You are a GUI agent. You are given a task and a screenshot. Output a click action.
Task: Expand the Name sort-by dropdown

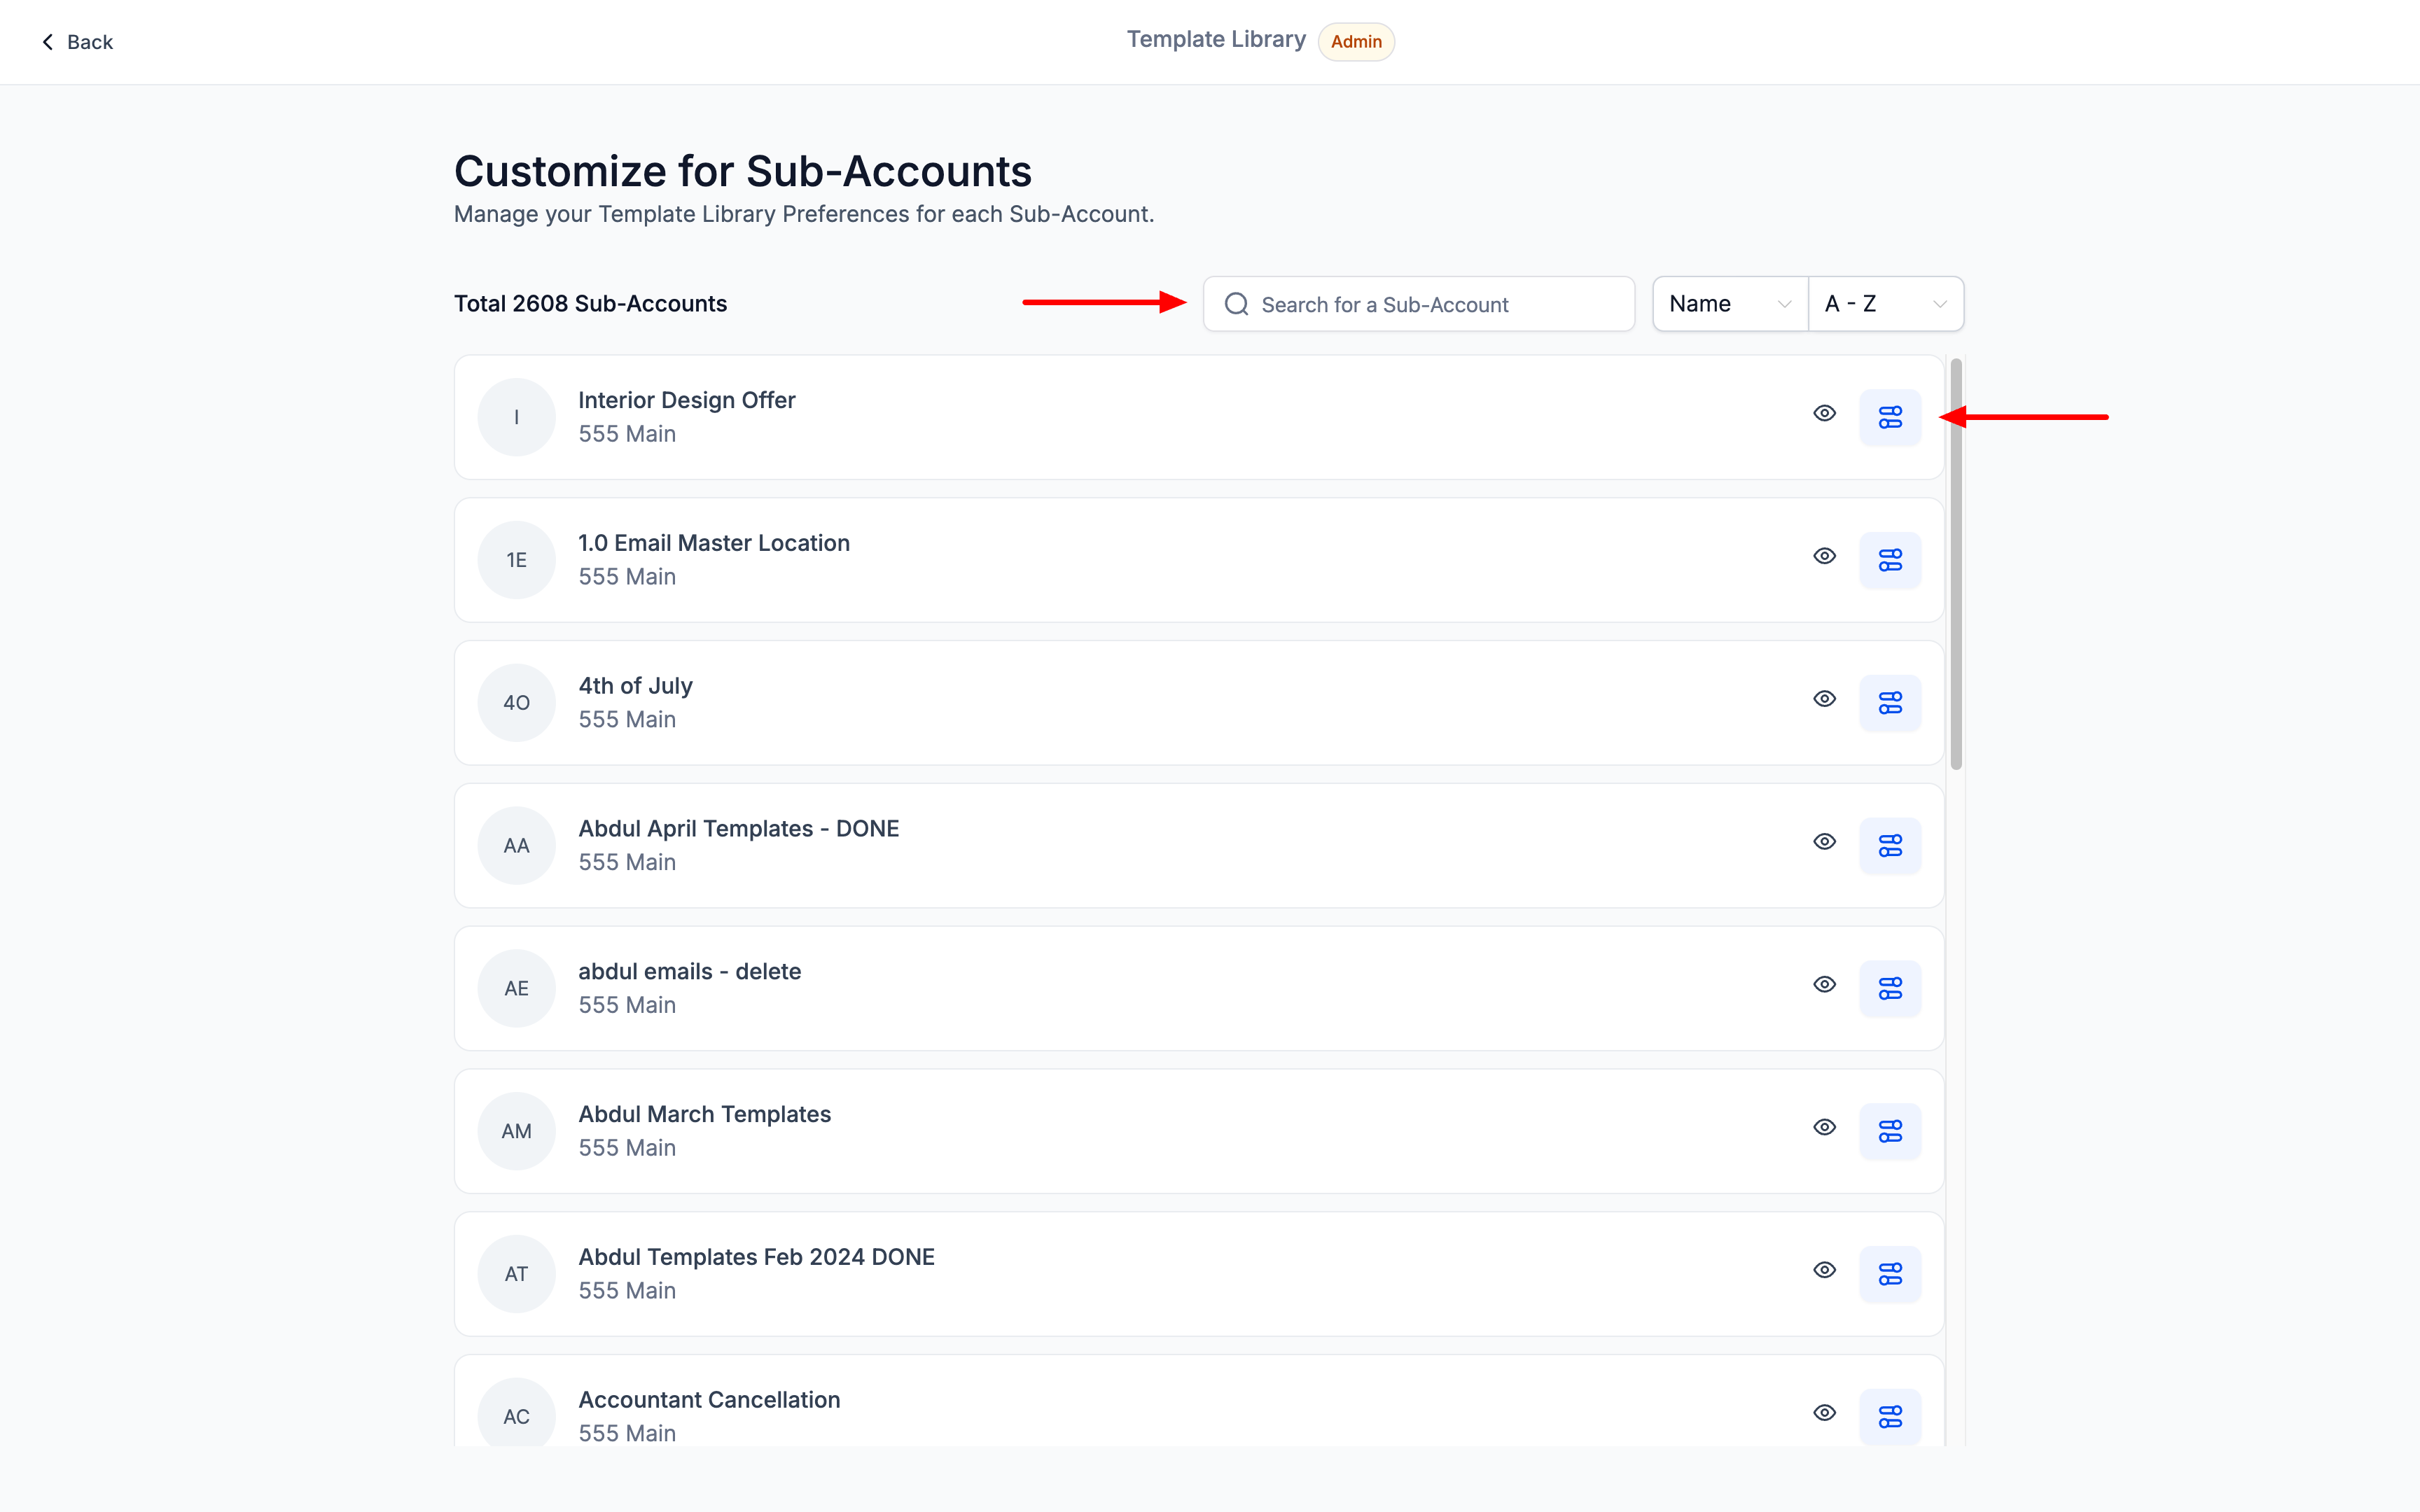pyautogui.click(x=1729, y=304)
